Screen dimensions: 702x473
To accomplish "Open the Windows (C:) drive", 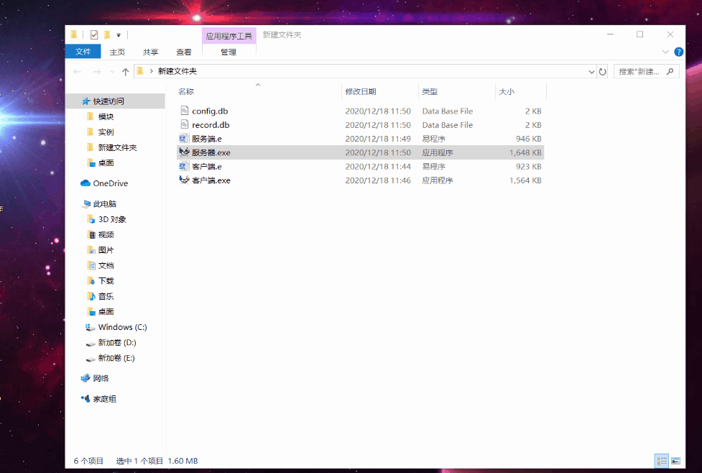I will 122,327.
